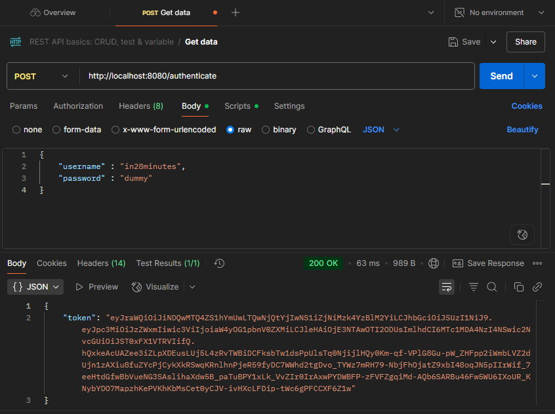Open the Scripts tab

click(x=241, y=106)
